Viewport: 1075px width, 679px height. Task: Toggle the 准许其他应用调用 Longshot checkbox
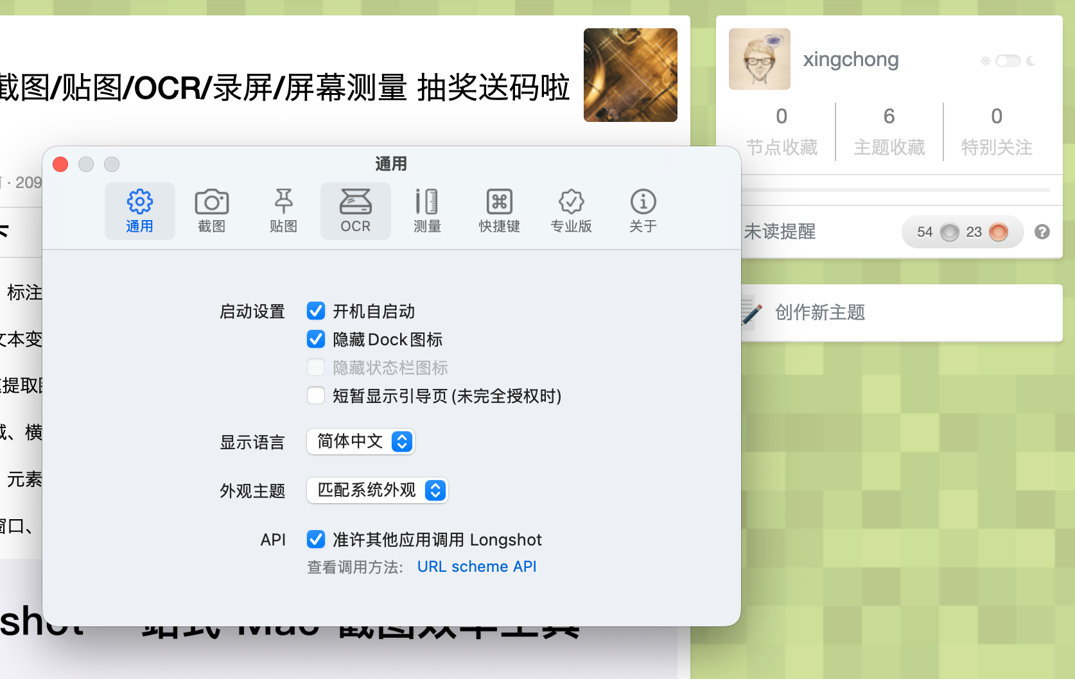[316, 539]
